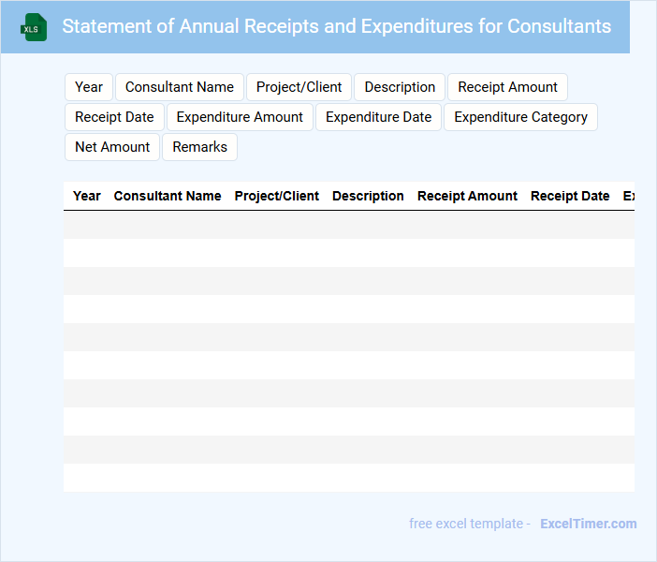
Task: Select the Project/Client column header
Action: click(x=276, y=196)
